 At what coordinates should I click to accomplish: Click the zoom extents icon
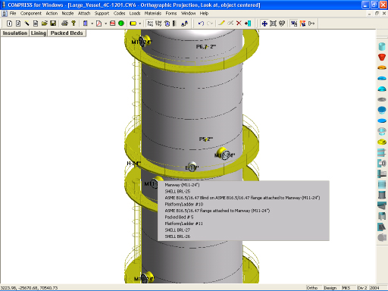click(273, 23)
